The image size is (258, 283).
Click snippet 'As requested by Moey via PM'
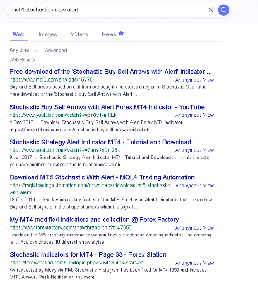(x=108, y=273)
